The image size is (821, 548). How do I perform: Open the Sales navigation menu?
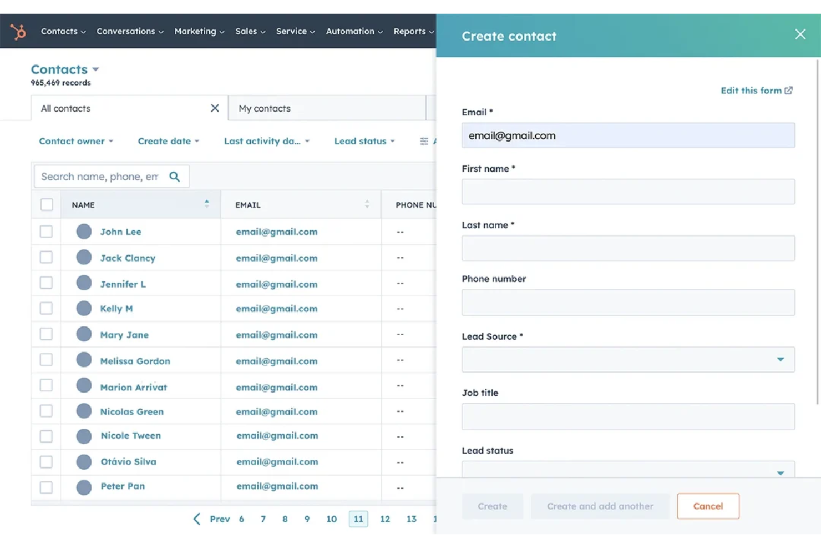pyautogui.click(x=250, y=32)
